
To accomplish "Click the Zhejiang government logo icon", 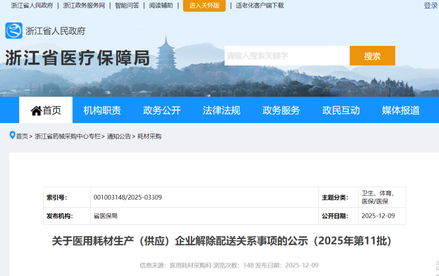I will [13, 31].
